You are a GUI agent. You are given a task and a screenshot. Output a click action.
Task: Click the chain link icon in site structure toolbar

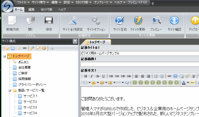click(25, 48)
